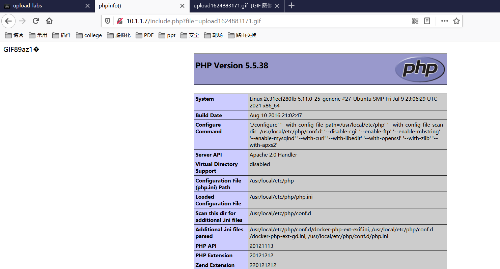Screen dimensions: 500x269
Task: Click Additional .ini files parsed label
Action: [219, 233]
